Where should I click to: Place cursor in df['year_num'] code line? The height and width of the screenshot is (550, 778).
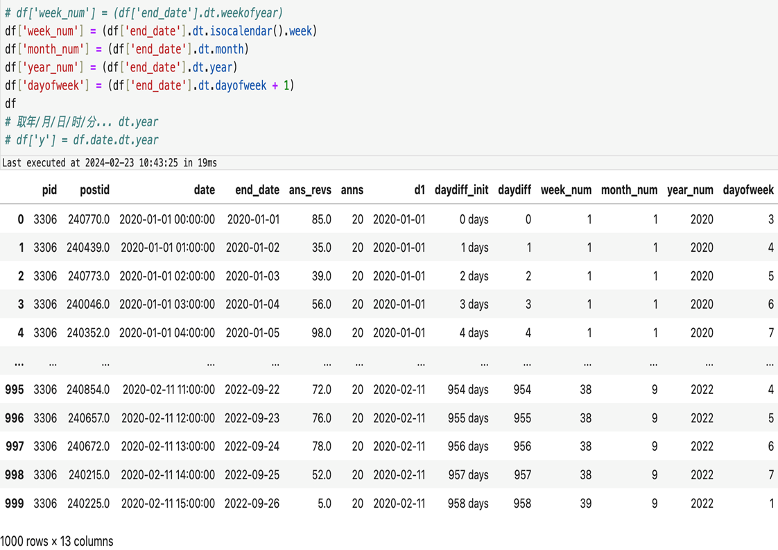(121, 67)
